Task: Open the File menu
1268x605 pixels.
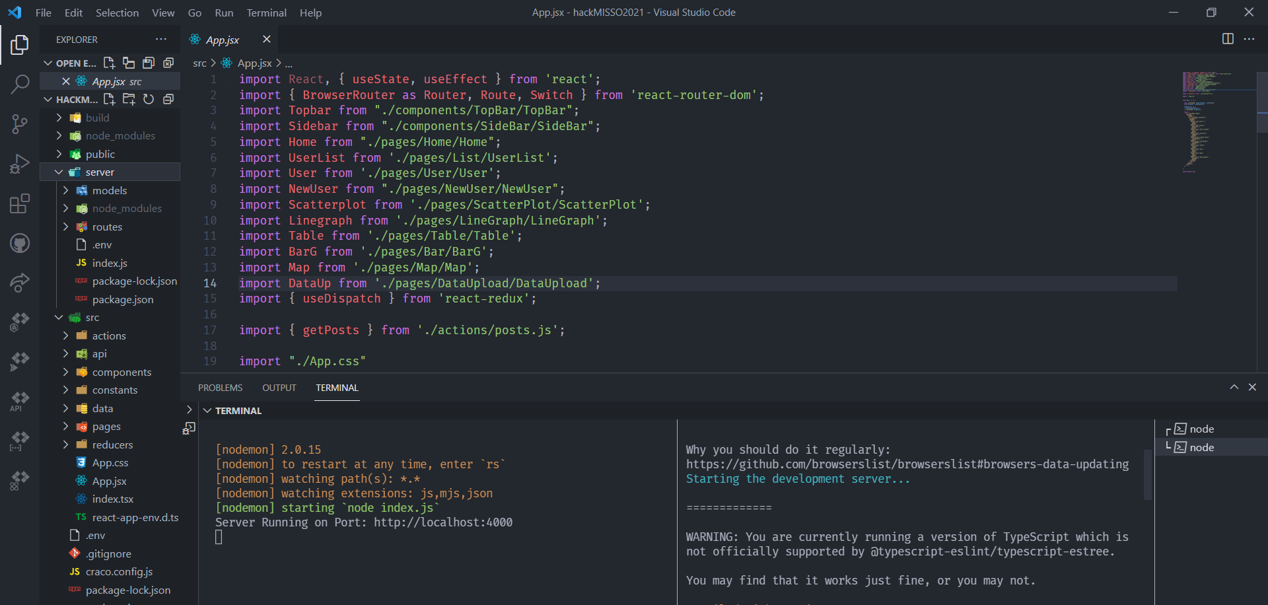Action: click(44, 13)
